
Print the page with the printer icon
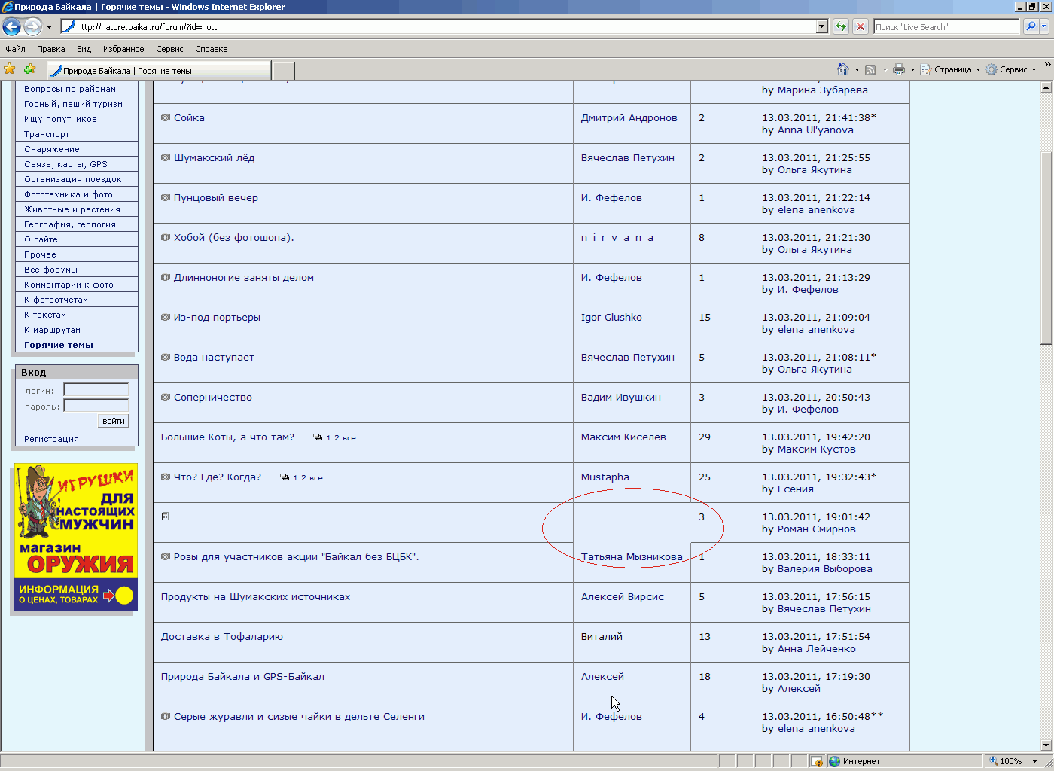click(x=899, y=70)
